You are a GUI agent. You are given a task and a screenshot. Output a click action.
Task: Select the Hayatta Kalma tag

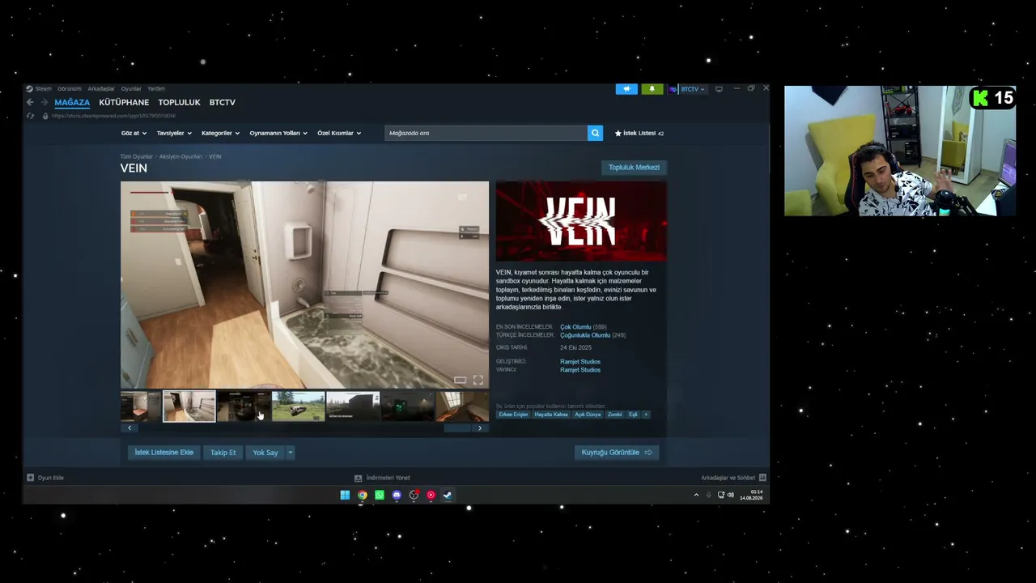(551, 415)
